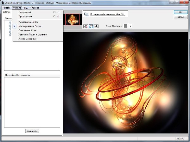The height and width of the screenshot is (142, 190).
Task: Select Смягчение Кожи filter
Action: (x=28, y=30)
